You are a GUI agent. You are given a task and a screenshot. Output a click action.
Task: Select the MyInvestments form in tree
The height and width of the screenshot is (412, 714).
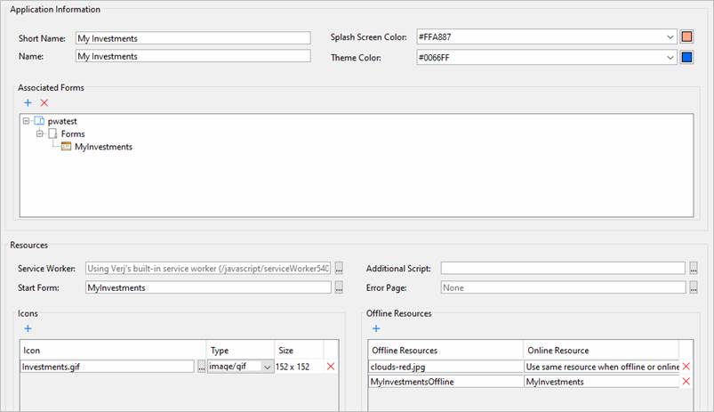[102, 147]
